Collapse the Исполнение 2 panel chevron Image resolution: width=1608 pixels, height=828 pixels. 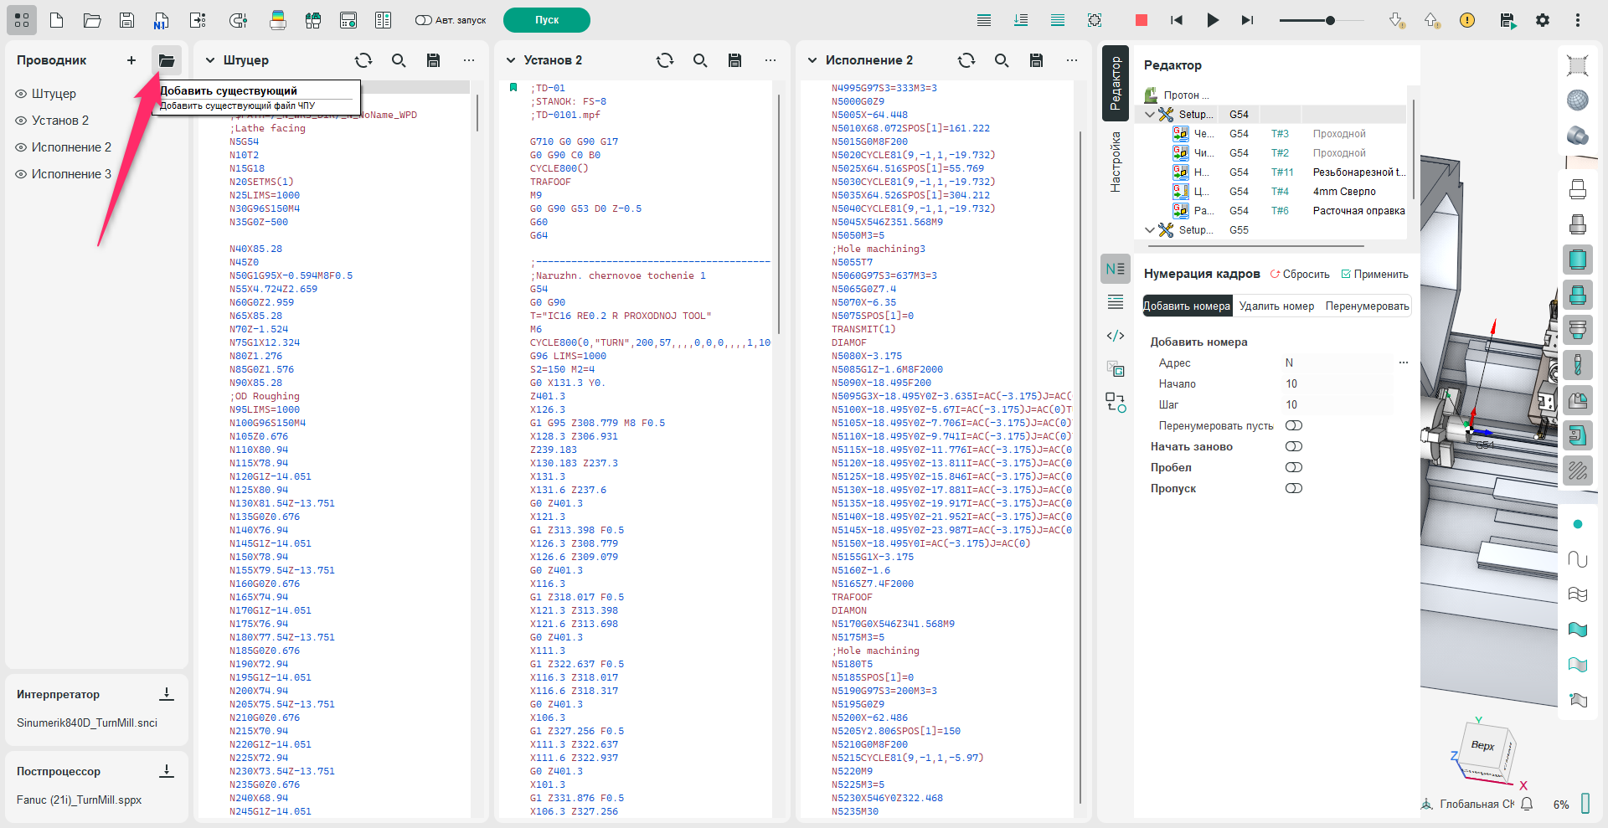point(812,60)
